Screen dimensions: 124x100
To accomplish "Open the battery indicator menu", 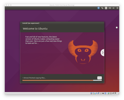I will click(x=110, y=8).
